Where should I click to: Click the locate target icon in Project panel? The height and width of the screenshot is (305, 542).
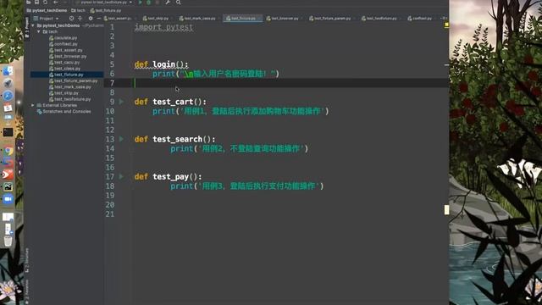(71, 19)
